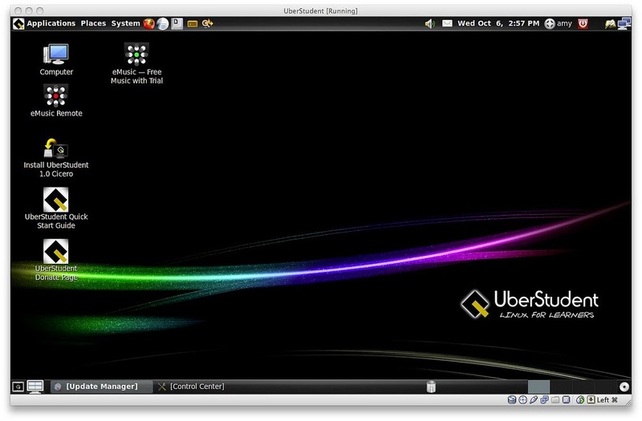Open the Computer desktop icon

pyautogui.click(x=56, y=59)
